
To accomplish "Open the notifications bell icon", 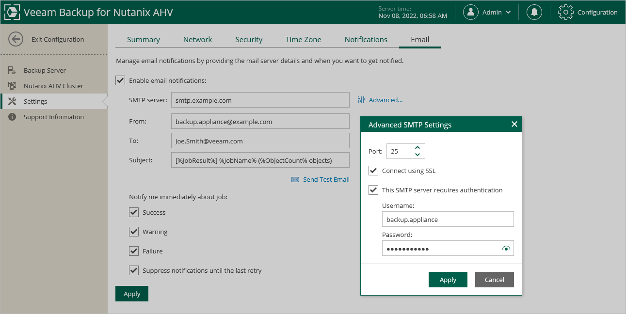I will tap(534, 12).
